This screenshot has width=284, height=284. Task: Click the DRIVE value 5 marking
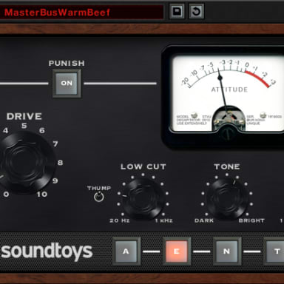24,126
